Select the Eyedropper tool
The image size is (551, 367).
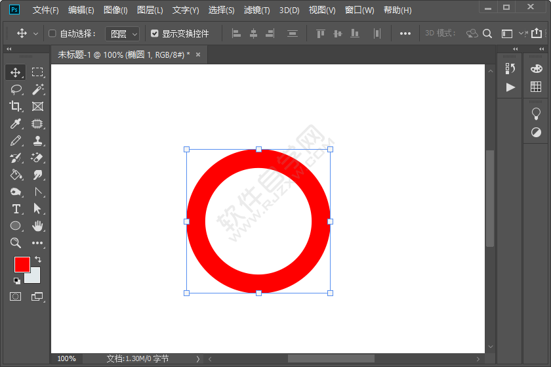click(x=16, y=123)
